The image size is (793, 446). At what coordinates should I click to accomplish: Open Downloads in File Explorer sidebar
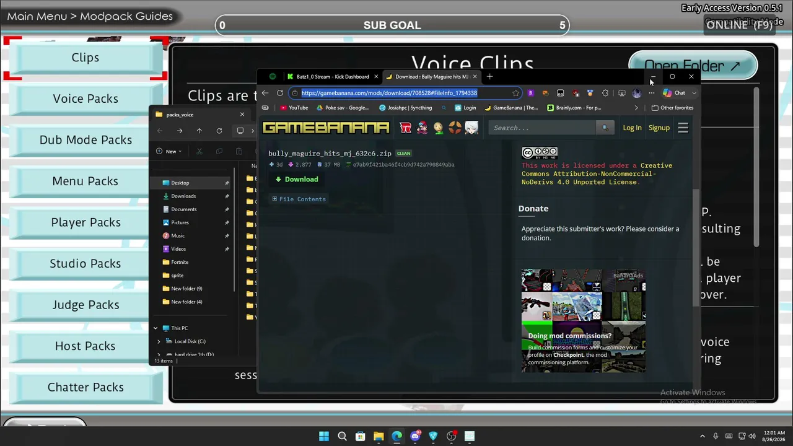pyautogui.click(x=191, y=196)
